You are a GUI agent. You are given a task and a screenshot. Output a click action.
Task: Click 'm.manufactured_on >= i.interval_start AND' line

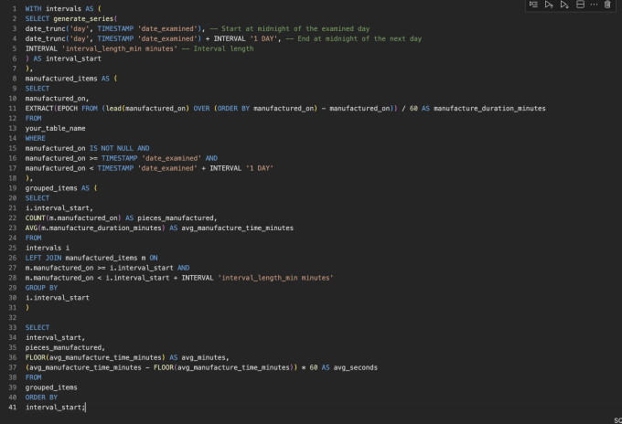pos(107,268)
